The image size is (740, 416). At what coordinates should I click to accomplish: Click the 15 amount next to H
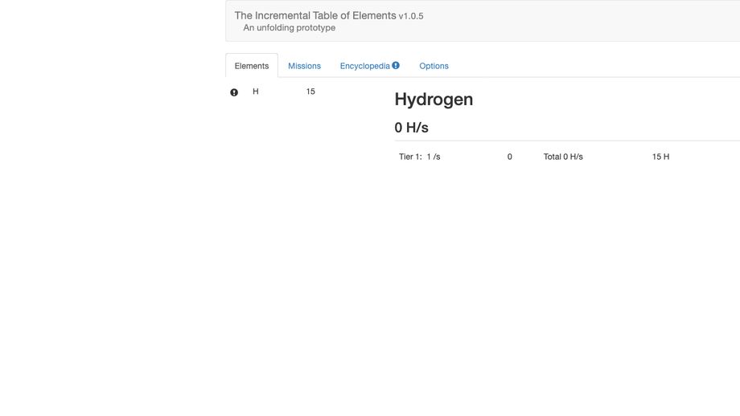click(310, 92)
